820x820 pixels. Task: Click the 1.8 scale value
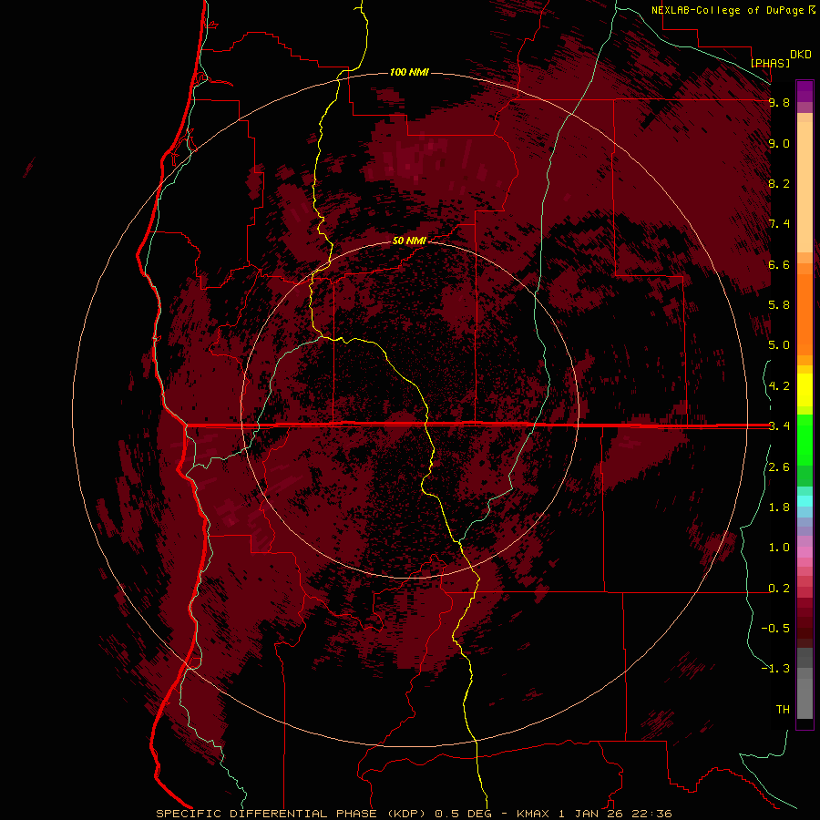[x=779, y=507]
